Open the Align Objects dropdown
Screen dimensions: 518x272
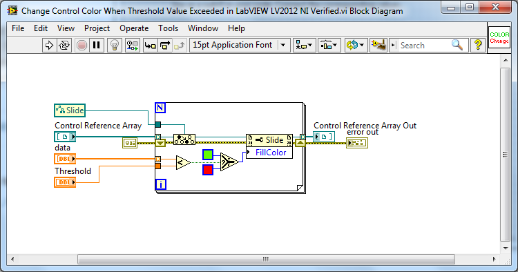point(305,46)
